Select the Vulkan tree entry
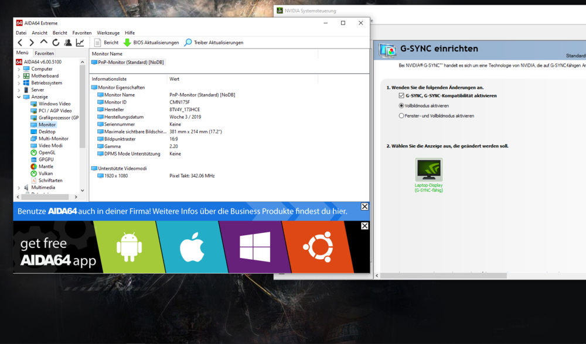Screen dimensions: 586x344 point(45,174)
